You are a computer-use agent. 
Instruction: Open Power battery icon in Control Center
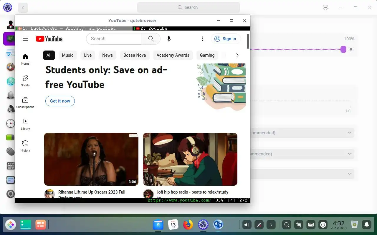(x=11, y=137)
